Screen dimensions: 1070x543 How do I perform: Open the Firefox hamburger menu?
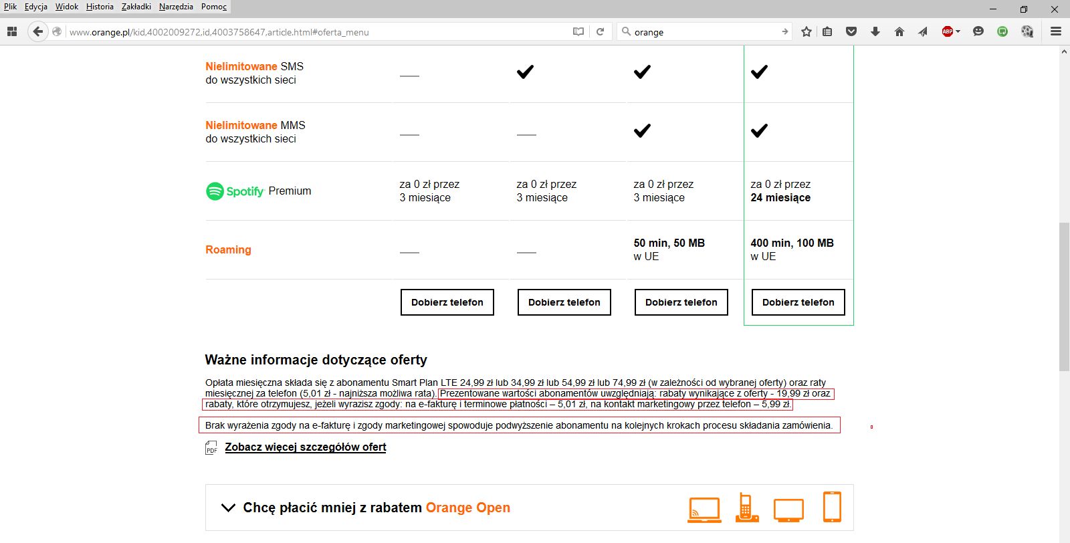click(1056, 31)
